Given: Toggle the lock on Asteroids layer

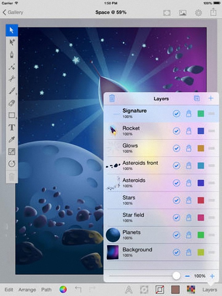Looking at the screenshot, I should tap(188, 183).
